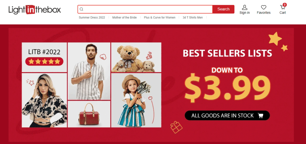Click the magnifier icon in search box
The image size is (306, 144).
[82, 9]
